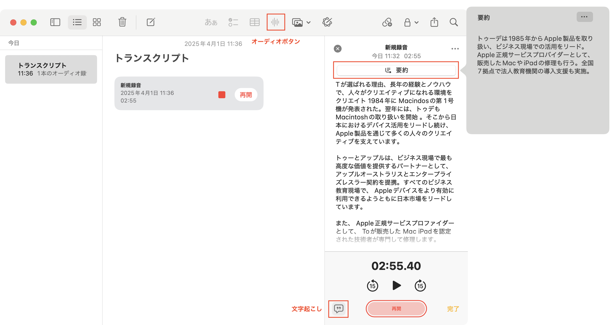This screenshot has width=616, height=325.
Task: Click transcript paragraph starting また、Apple正規
Action: click(395, 231)
